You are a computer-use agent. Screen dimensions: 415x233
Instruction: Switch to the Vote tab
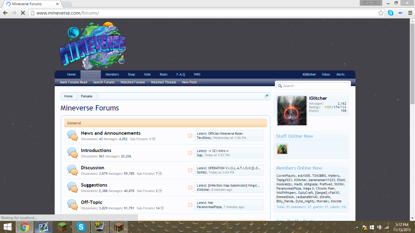[x=147, y=74]
